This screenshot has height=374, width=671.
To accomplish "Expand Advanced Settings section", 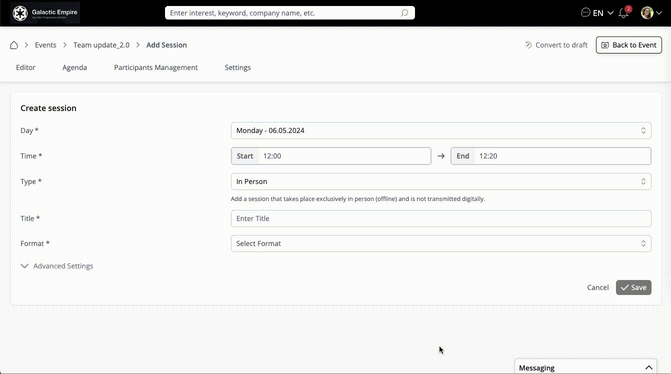I will pos(57,266).
